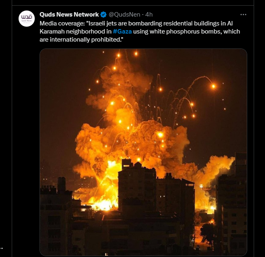
Task: Click the Arabic Quds logo inside the avatar
Action: coord(27,17)
